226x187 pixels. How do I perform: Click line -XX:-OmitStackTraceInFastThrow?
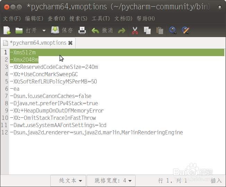pyautogui.click(x=53, y=118)
